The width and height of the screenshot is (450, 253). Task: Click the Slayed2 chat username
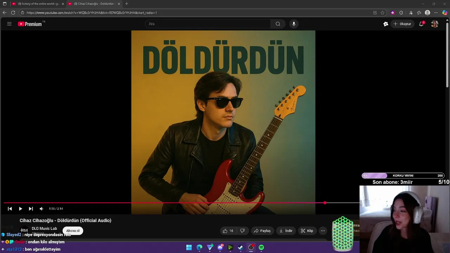pos(14,235)
